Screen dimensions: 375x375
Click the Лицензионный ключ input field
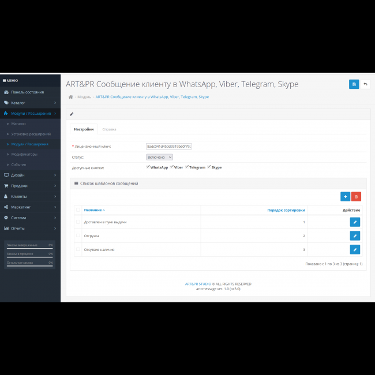pyautogui.click(x=168, y=147)
